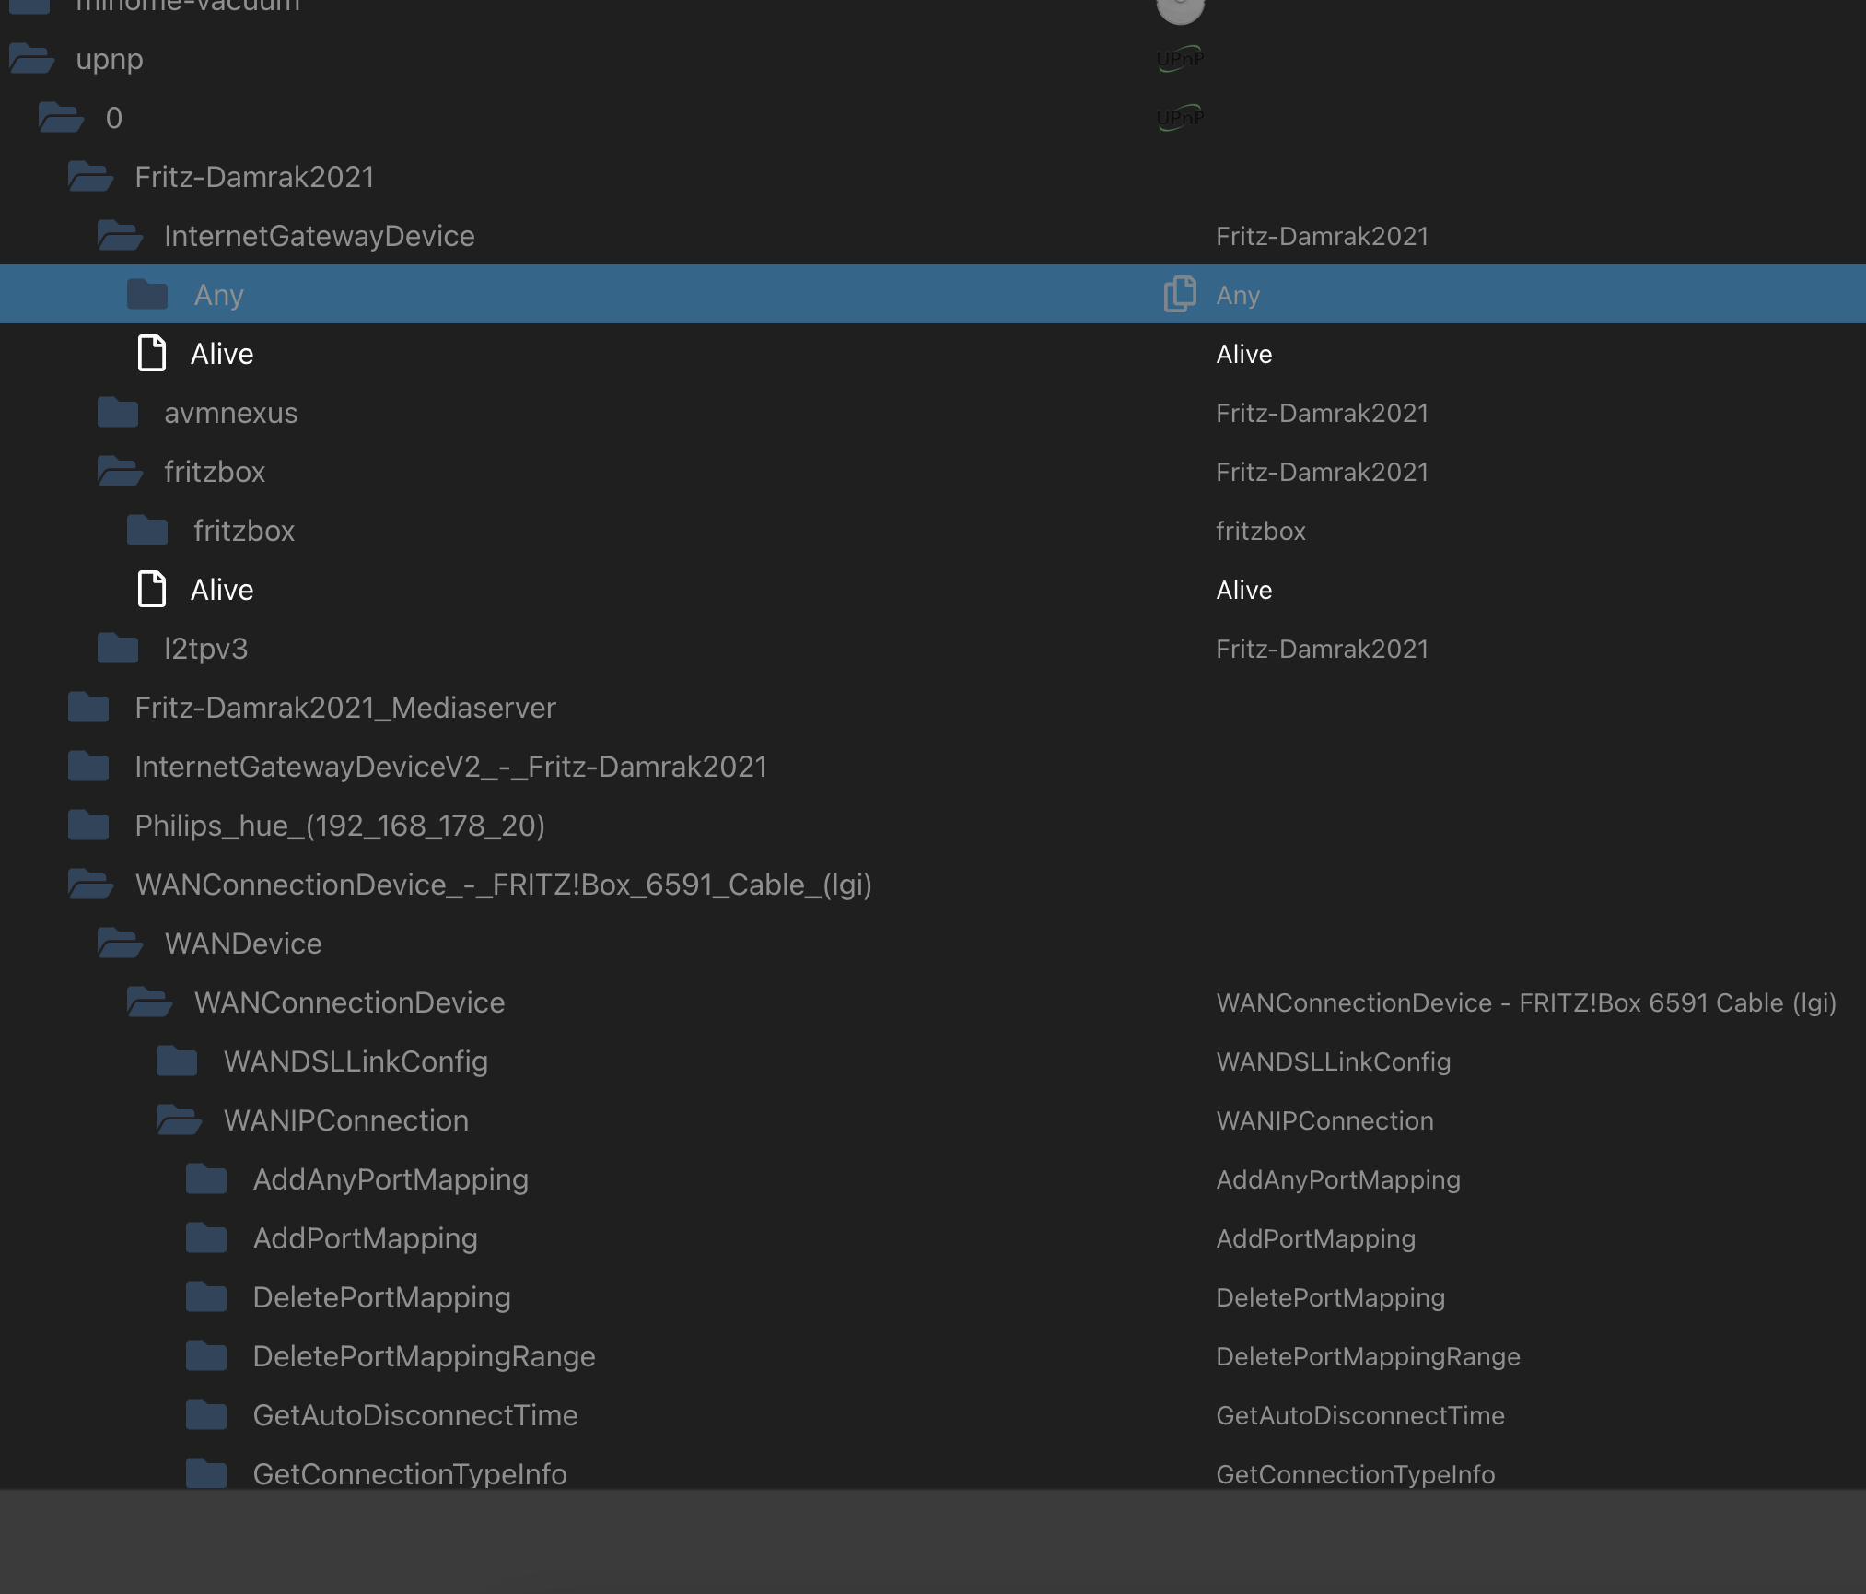Select the upnp tree label
The height and width of the screenshot is (1594, 1866).
pos(110,60)
